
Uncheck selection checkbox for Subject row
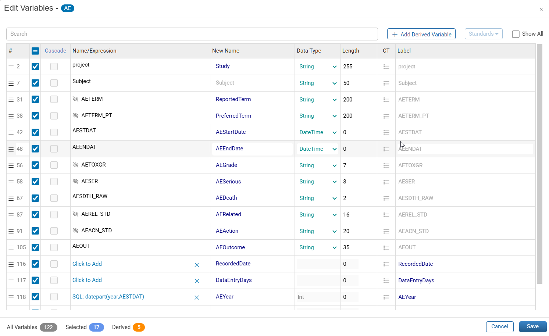(x=35, y=83)
